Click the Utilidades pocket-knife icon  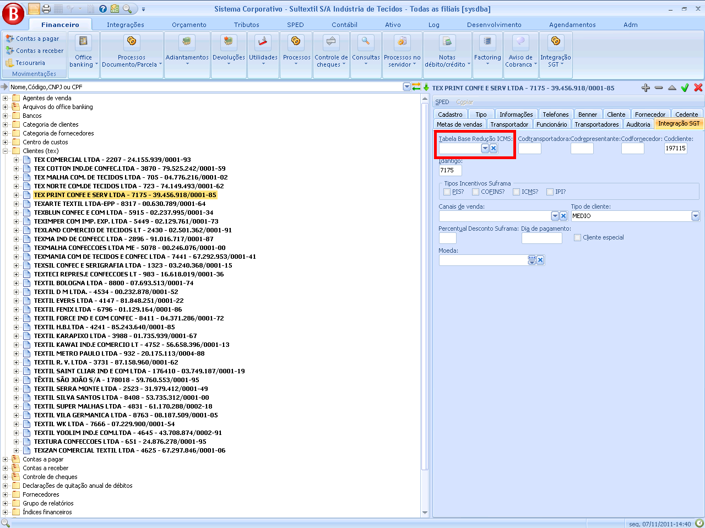263,42
